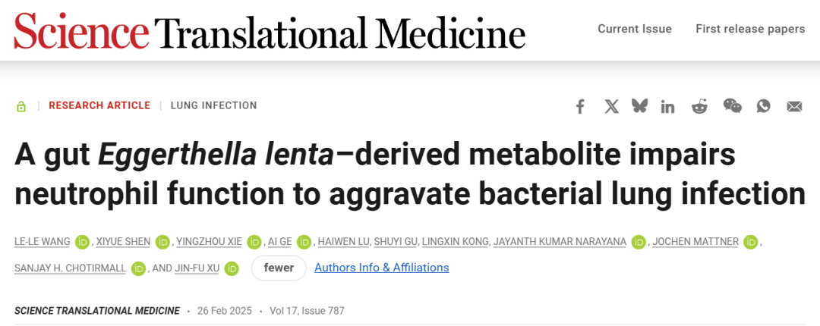Share article via WeChat
This screenshot has width=820, height=326.
[732, 106]
